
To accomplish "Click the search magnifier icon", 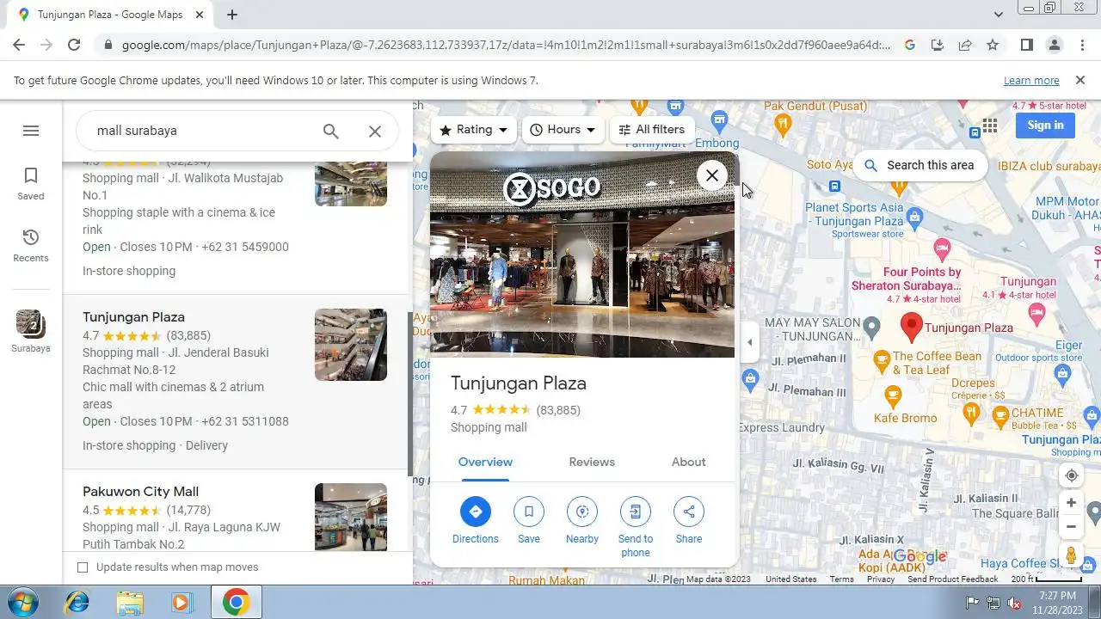I will click(331, 131).
